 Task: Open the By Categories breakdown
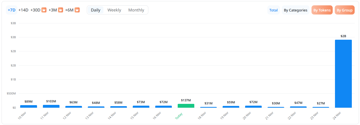(x=295, y=10)
